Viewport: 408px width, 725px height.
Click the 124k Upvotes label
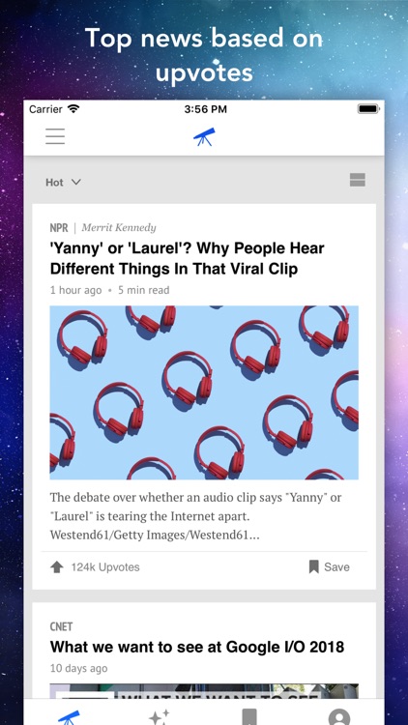click(x=105, y=566)
